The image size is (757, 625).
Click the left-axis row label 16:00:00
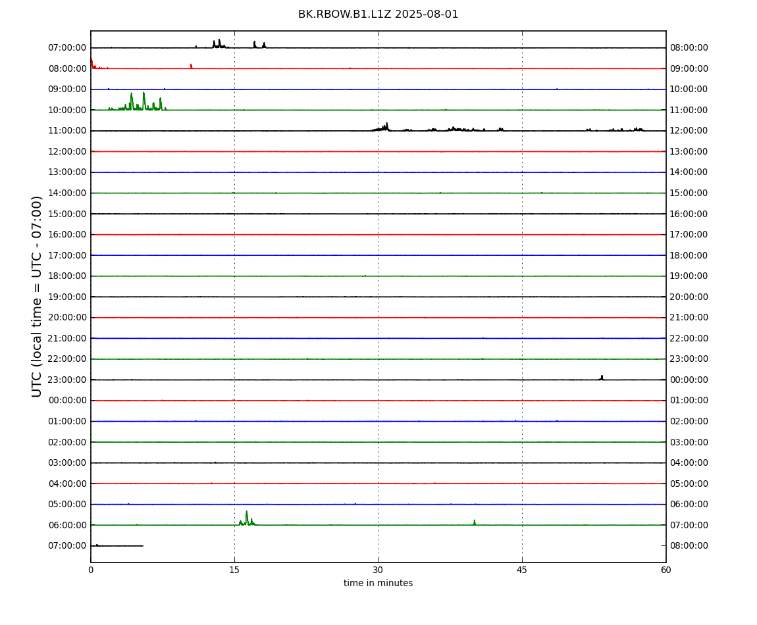(x=68, y=235)
